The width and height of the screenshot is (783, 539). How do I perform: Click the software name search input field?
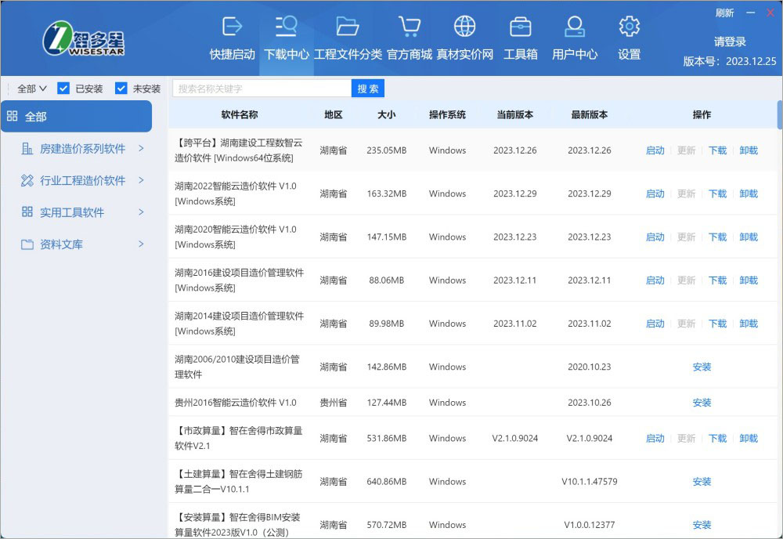click(258, 88)
